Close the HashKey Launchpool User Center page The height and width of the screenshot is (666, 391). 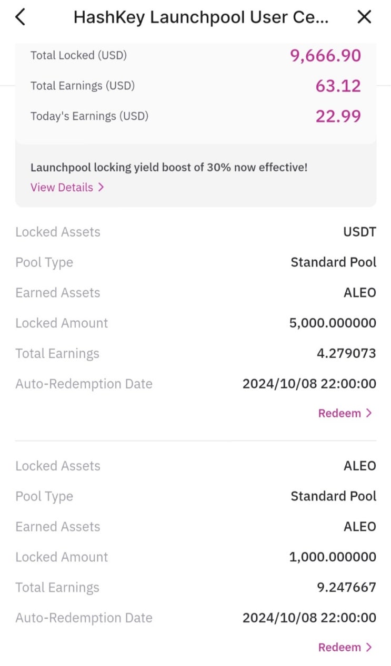click(364, 17)
